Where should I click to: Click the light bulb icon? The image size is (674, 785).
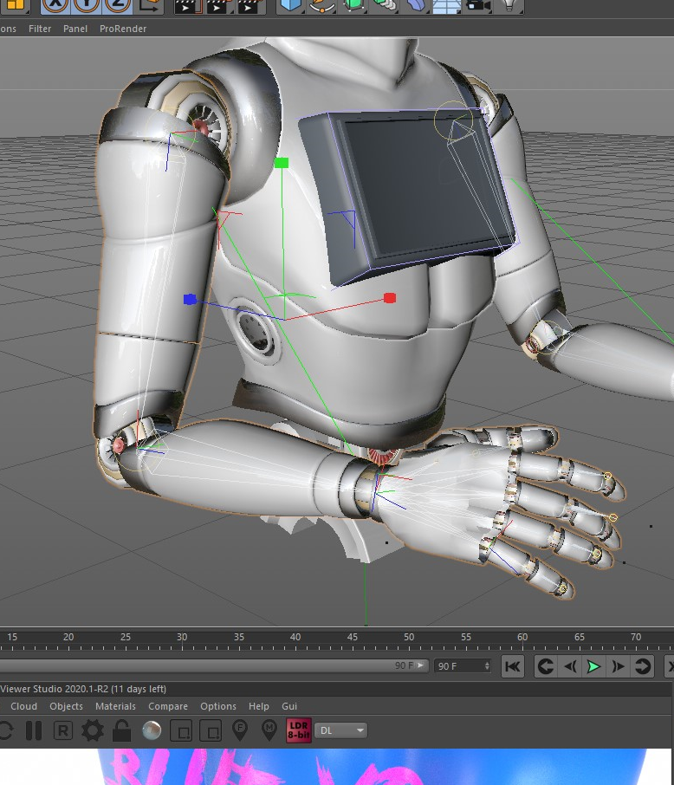[508, 4]
